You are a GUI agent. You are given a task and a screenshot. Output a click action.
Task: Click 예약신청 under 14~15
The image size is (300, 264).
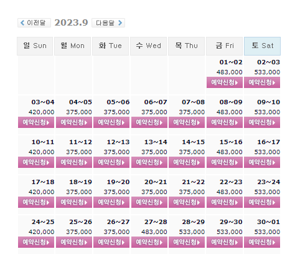pyautogui.click(x=187, y=162)
